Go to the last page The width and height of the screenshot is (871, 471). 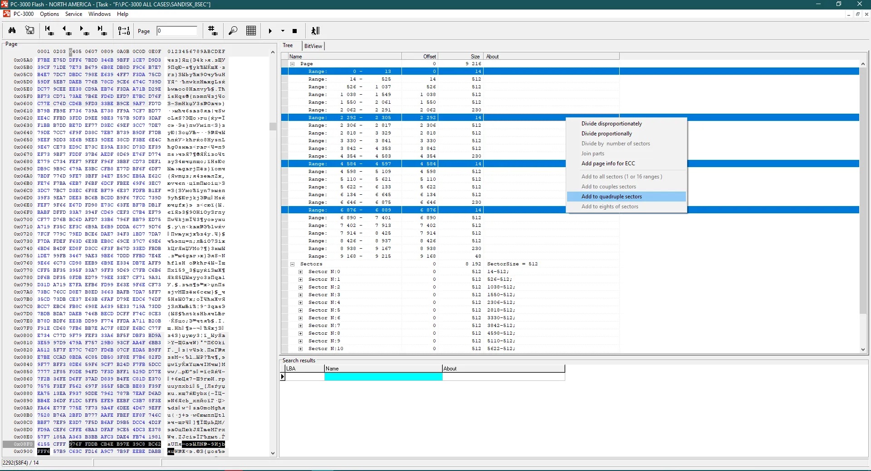(102, 31)
